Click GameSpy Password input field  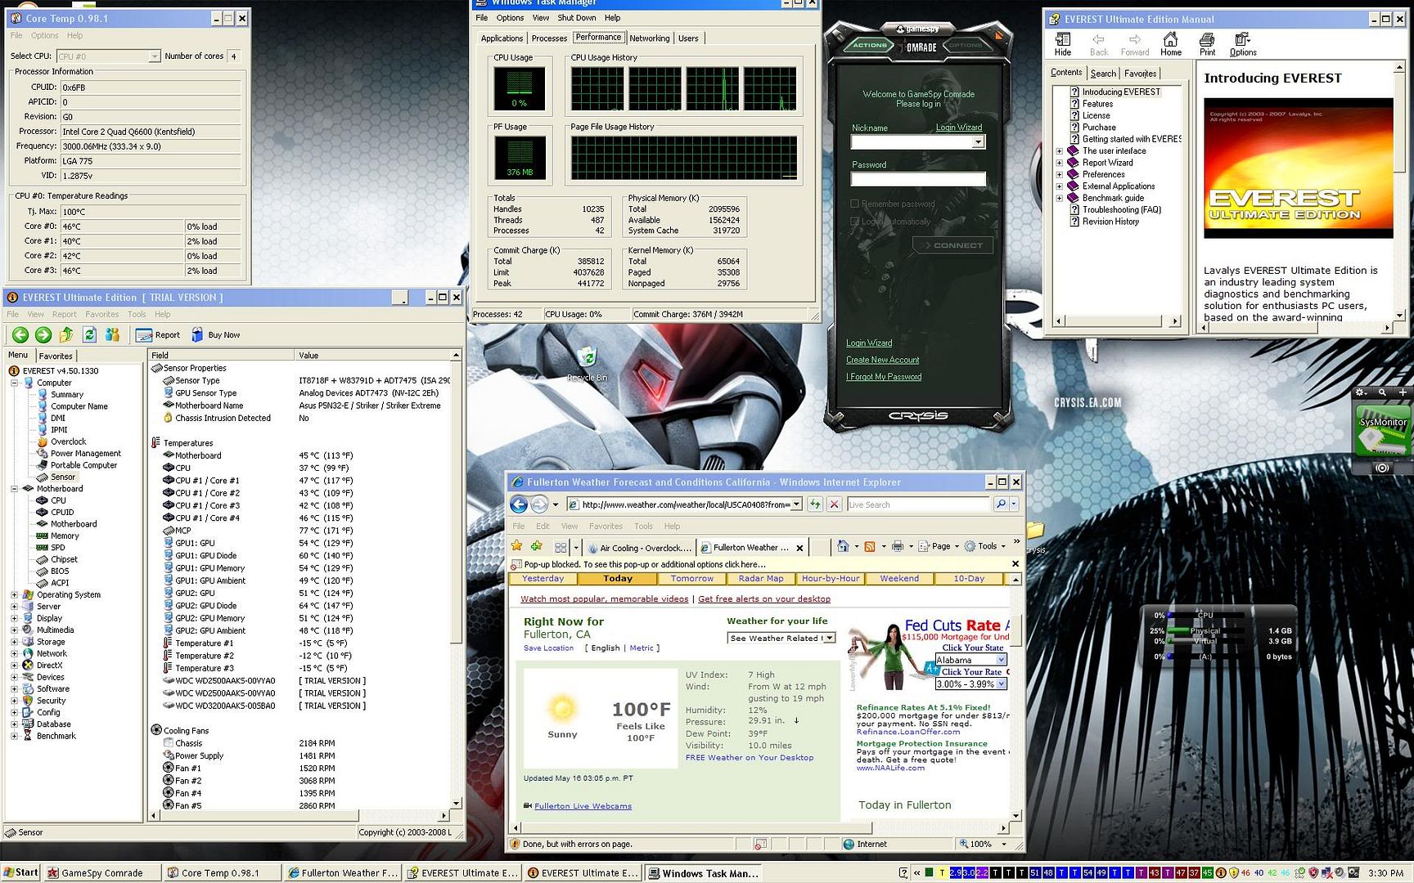[x=918, y=179]
